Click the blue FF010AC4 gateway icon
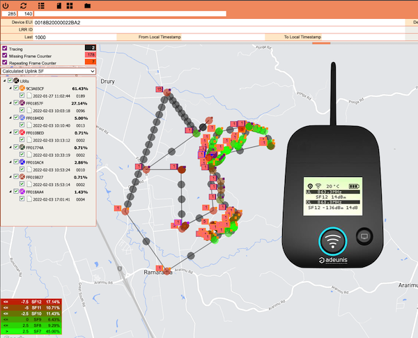The height and width of the screenshot is (338, 418). [x=22, y=162]
